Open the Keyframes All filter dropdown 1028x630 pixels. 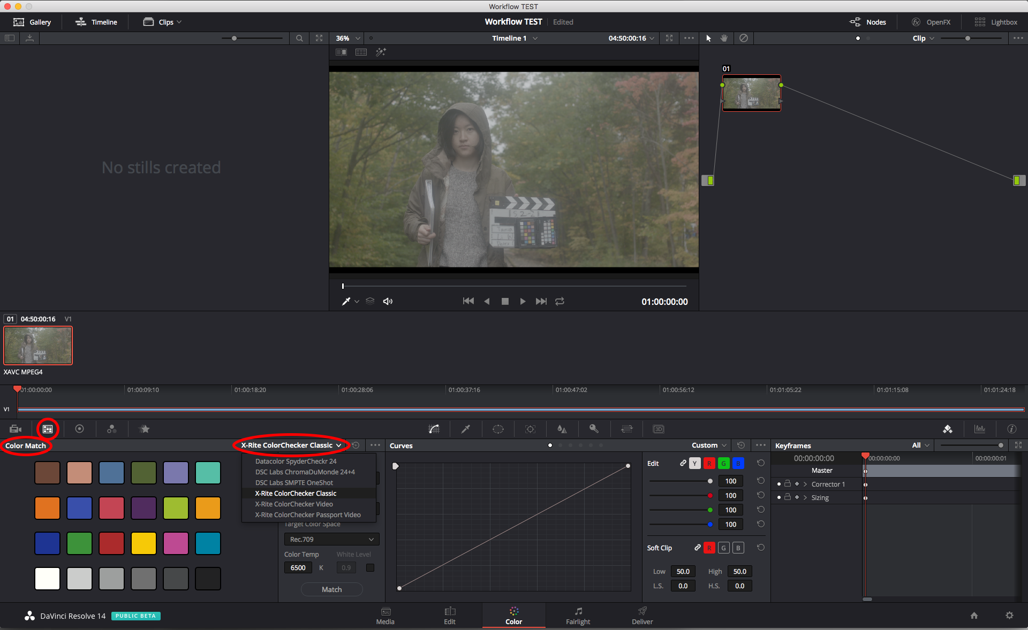pos(920,445)
